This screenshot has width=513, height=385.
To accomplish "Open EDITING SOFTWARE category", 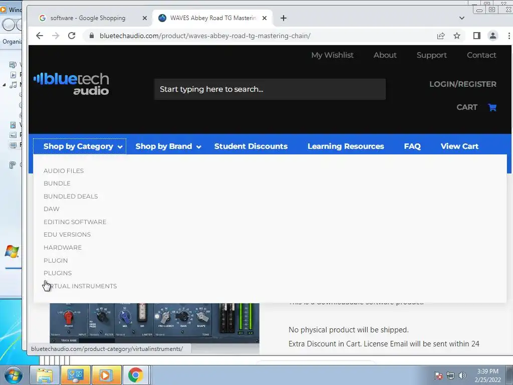I will (x=75, y=222).
